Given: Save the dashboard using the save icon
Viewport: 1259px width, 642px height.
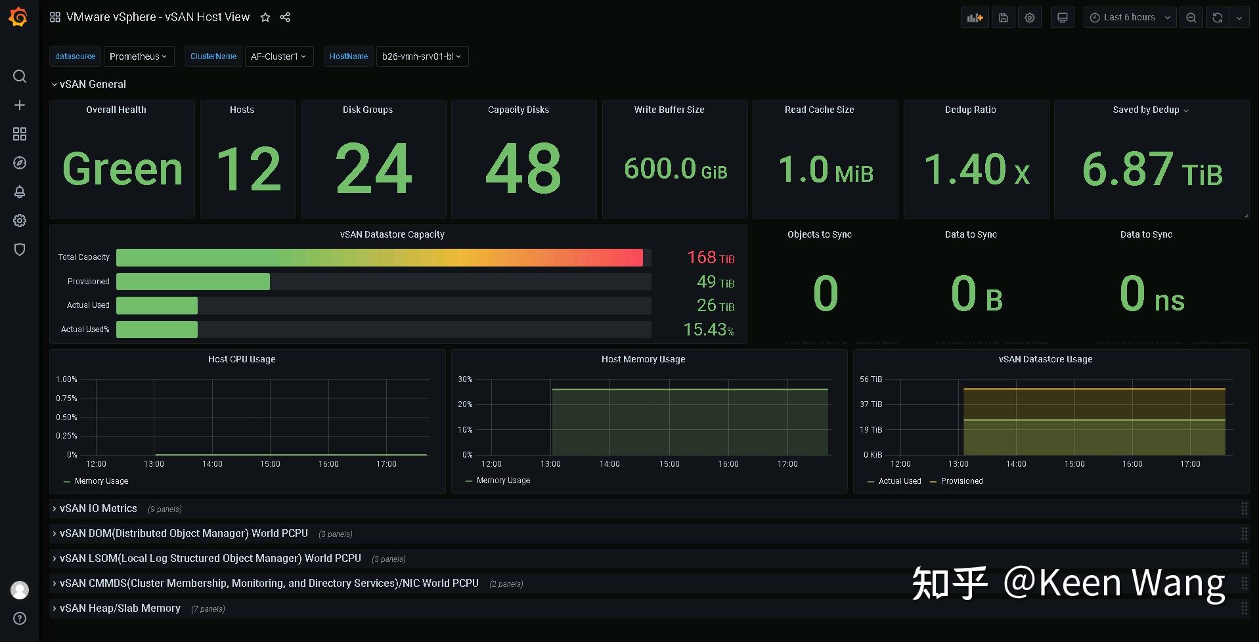Looking at the screenshot, I should click(1003, 17).
